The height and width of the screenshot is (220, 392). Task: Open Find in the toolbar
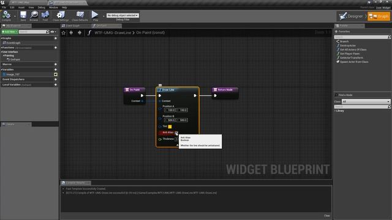45,16
